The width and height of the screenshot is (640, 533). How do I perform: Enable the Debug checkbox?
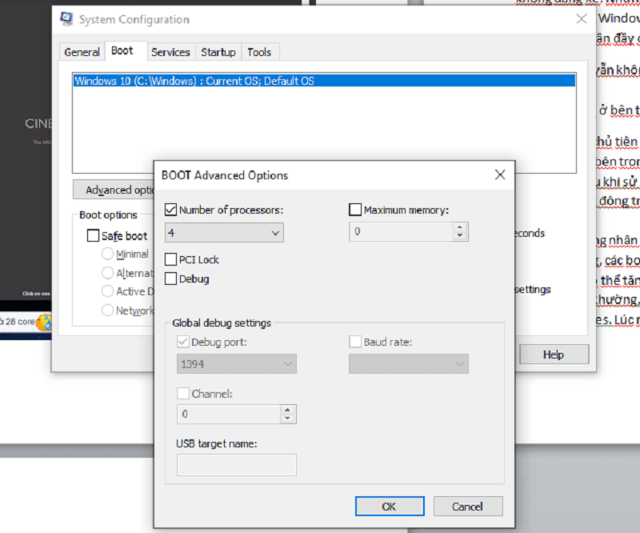[x=171, y=279]
